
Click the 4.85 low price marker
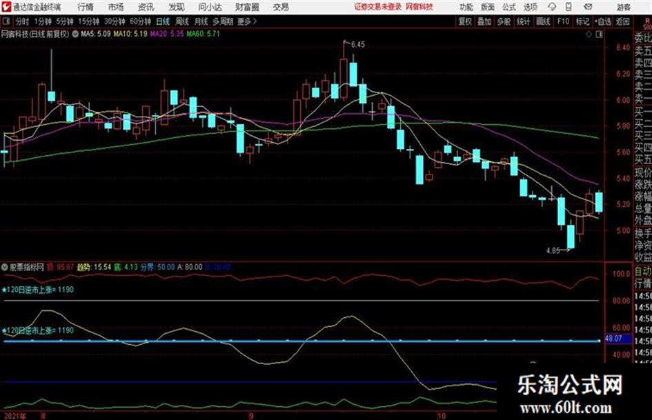(x=553, y=251)
